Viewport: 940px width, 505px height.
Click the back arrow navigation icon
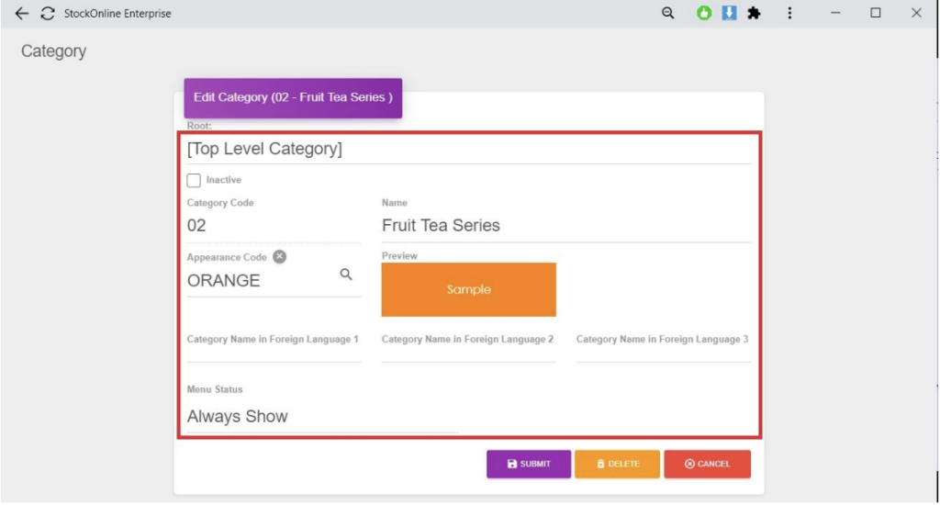(x=22, y=14)
